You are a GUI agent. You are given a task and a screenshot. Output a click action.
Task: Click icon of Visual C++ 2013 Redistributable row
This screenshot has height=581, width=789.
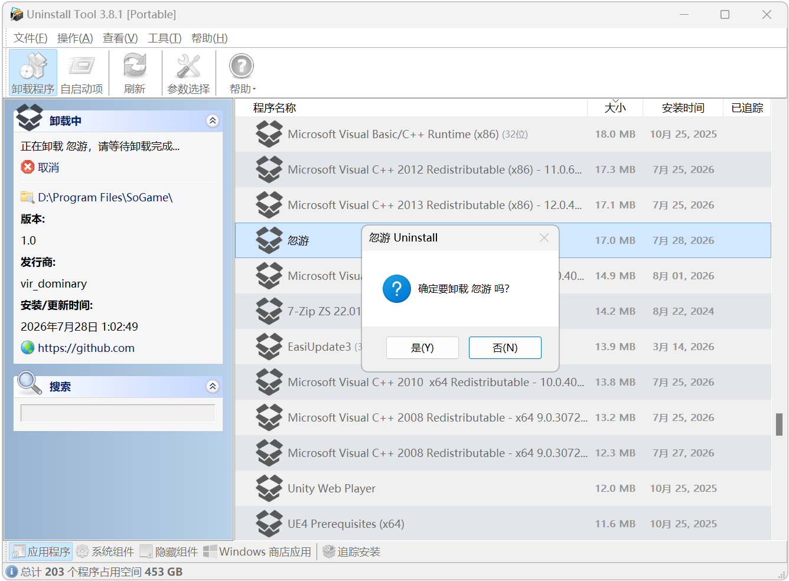(x=269, y=205)
